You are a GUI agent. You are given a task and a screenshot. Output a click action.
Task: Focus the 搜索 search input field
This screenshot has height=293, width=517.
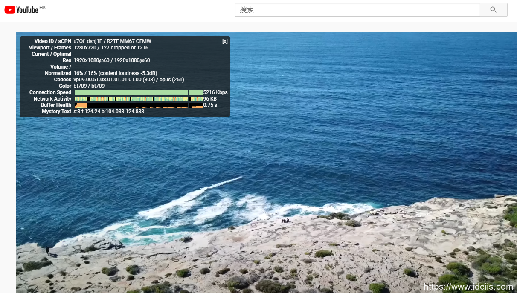357,10
